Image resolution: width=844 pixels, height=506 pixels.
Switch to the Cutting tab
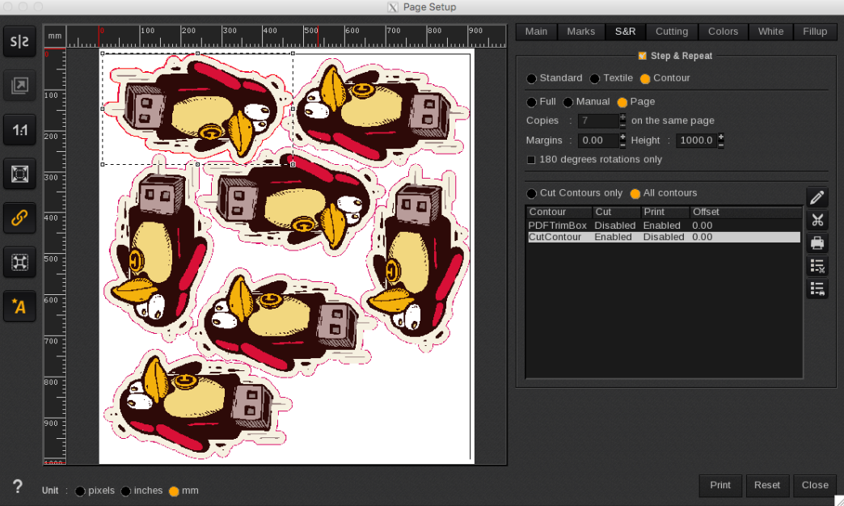tap(671, 32)
